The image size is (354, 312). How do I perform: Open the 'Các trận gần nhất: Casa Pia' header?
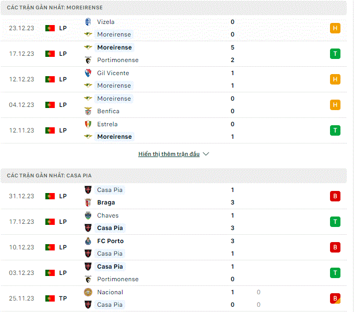[49, 175]
